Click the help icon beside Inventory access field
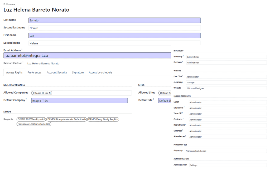Image resolution: width=270 pixels, height=170 pixels. point(184,55)
